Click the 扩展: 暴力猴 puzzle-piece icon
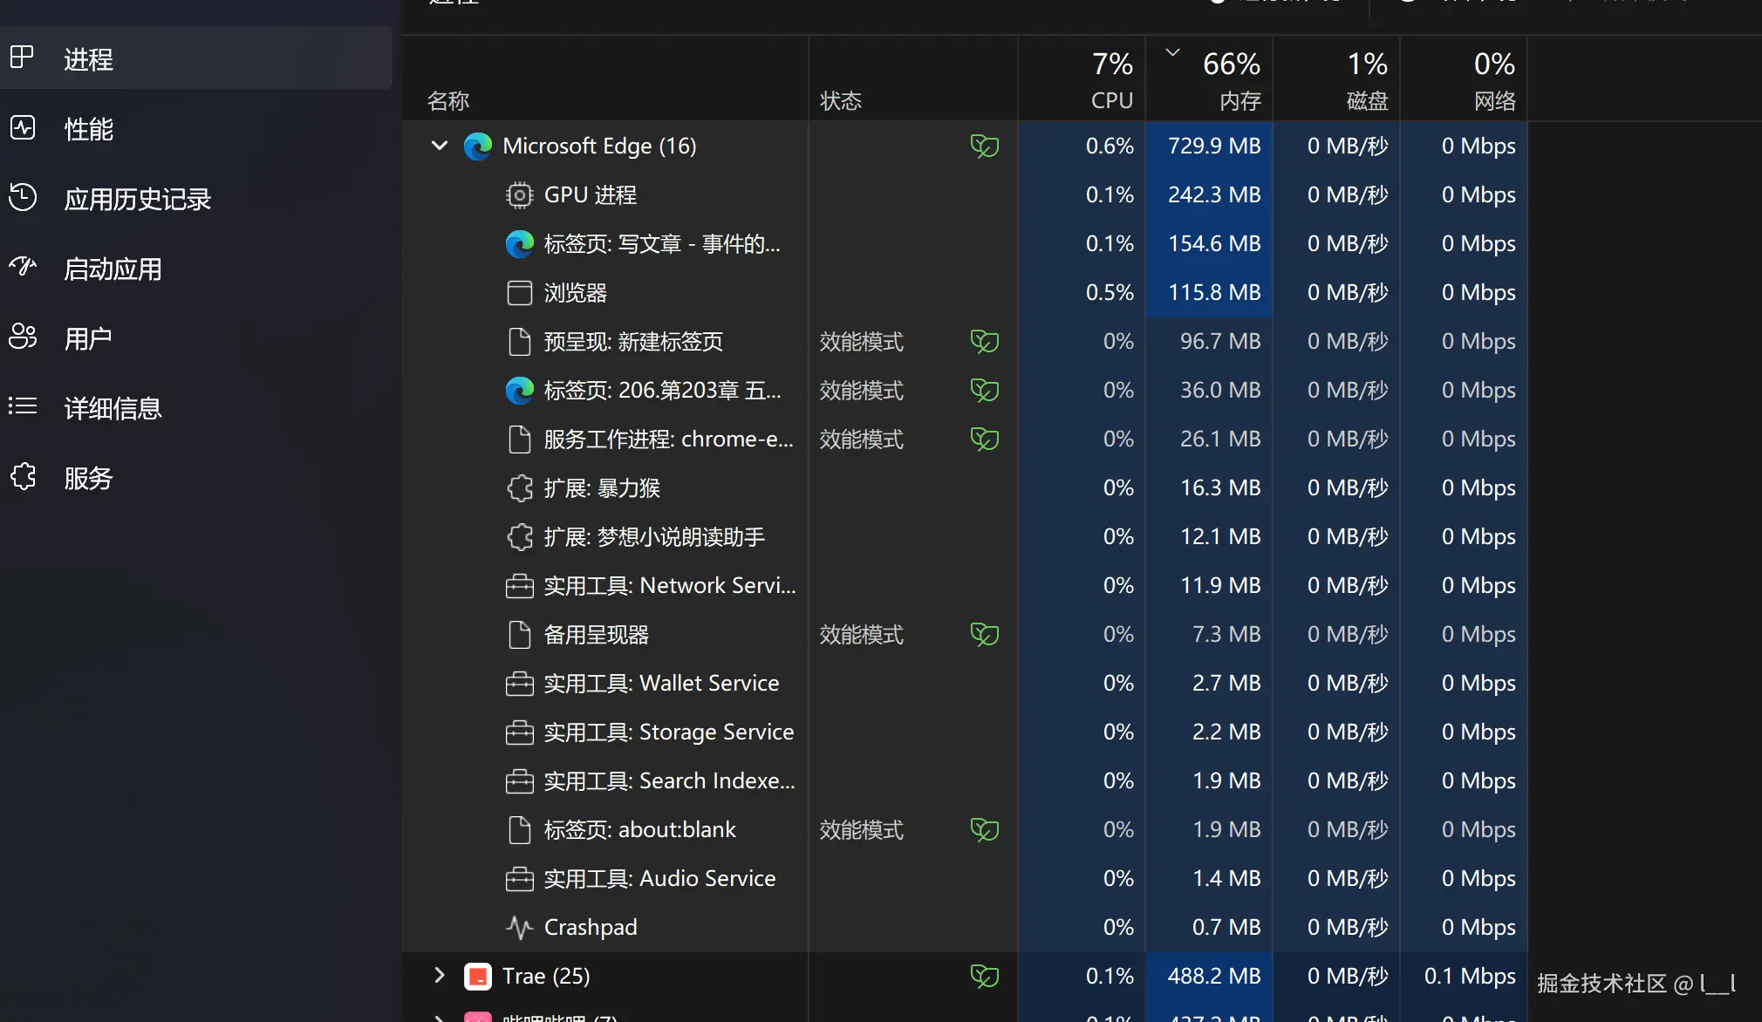Image resolution: width=1762 pixels, height=1022 pixels. [x=519, y=488]
